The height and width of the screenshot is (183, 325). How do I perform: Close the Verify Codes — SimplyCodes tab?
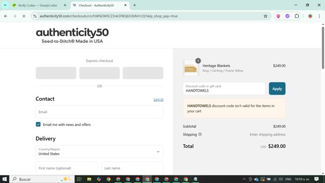click(x=65, y=5)
